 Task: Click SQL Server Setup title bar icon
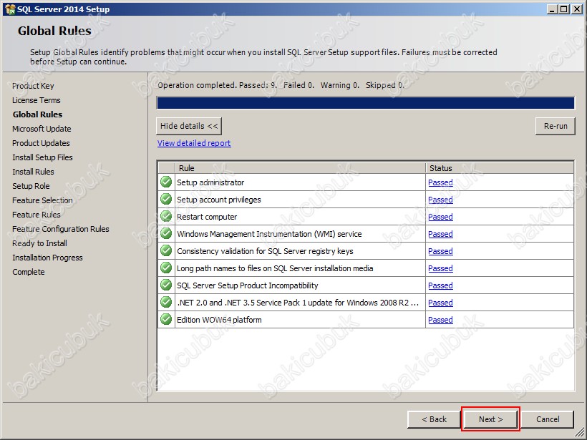pyautogui.click(x=10, y=9)
